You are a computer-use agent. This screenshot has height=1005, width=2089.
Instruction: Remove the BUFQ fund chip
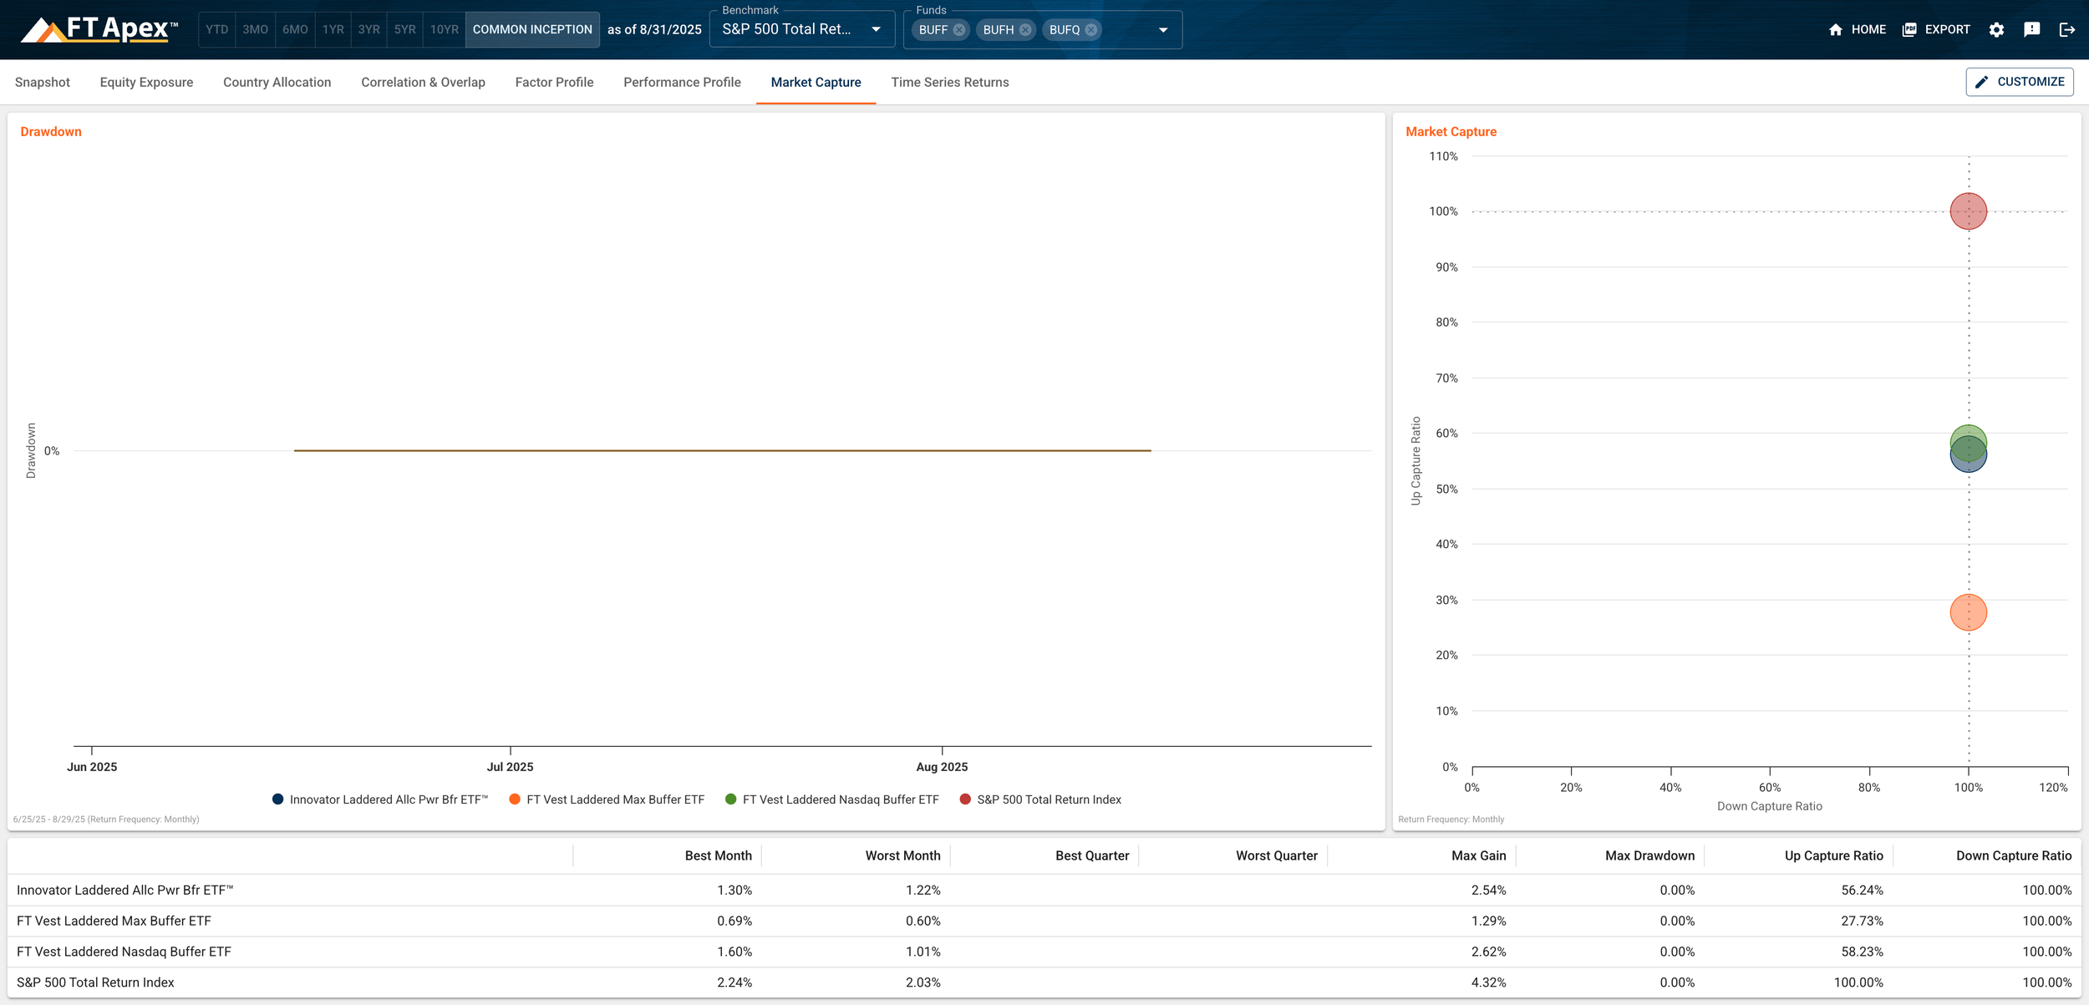coord(1090,29)
